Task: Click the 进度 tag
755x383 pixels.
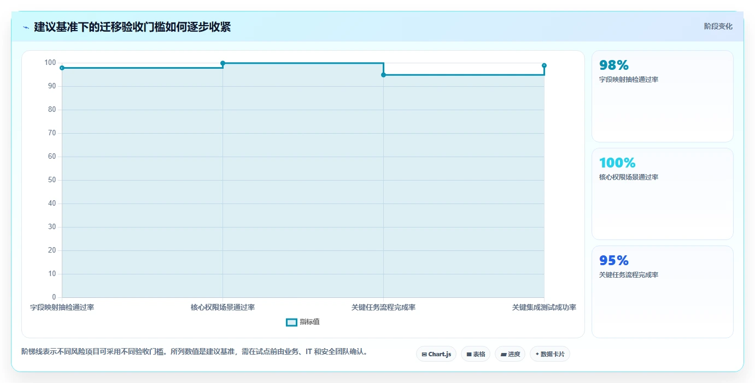Action: 510,354
